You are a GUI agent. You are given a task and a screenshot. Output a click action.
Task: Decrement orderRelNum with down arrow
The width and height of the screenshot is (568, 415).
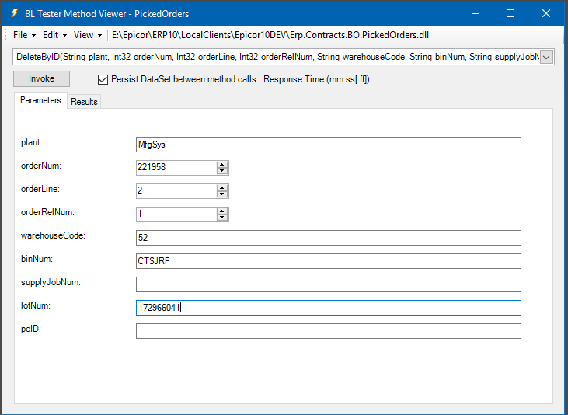[222, 218]
